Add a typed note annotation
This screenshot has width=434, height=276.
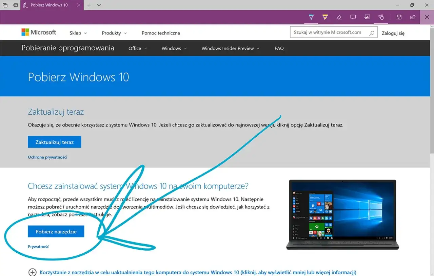point(353,17)
